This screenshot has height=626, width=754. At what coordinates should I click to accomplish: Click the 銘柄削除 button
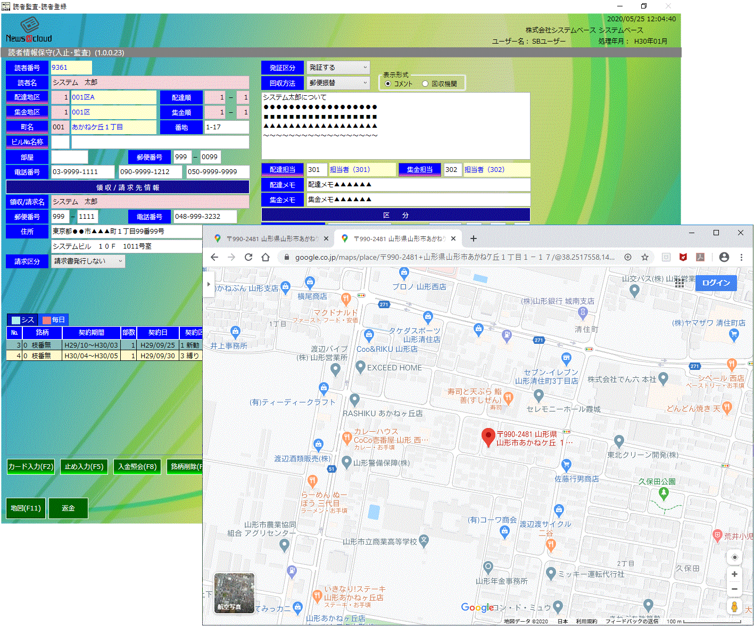[x=184, y=466]
